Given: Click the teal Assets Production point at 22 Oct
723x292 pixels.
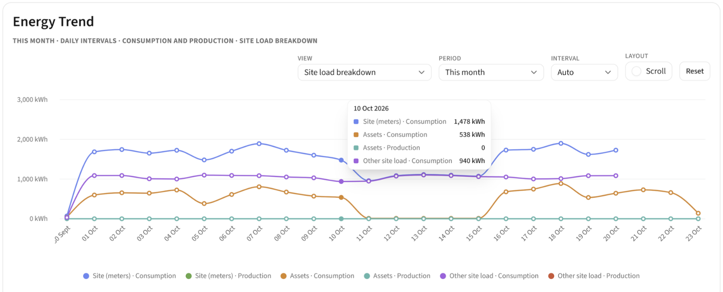Looking at the screenshot, I should click(x=671, y=218).
